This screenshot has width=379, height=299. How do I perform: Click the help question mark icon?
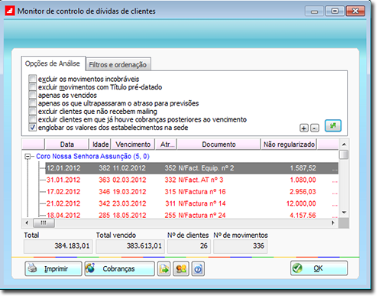tap(198, 269)
